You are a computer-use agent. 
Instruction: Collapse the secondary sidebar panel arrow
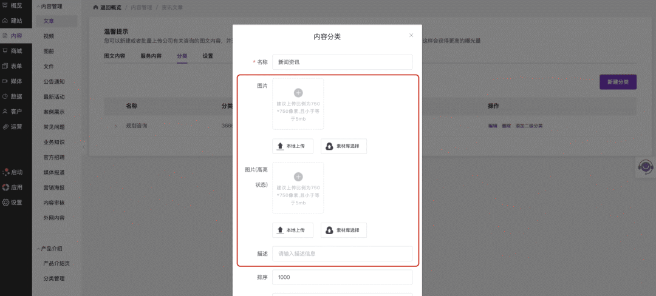point(83,147)
